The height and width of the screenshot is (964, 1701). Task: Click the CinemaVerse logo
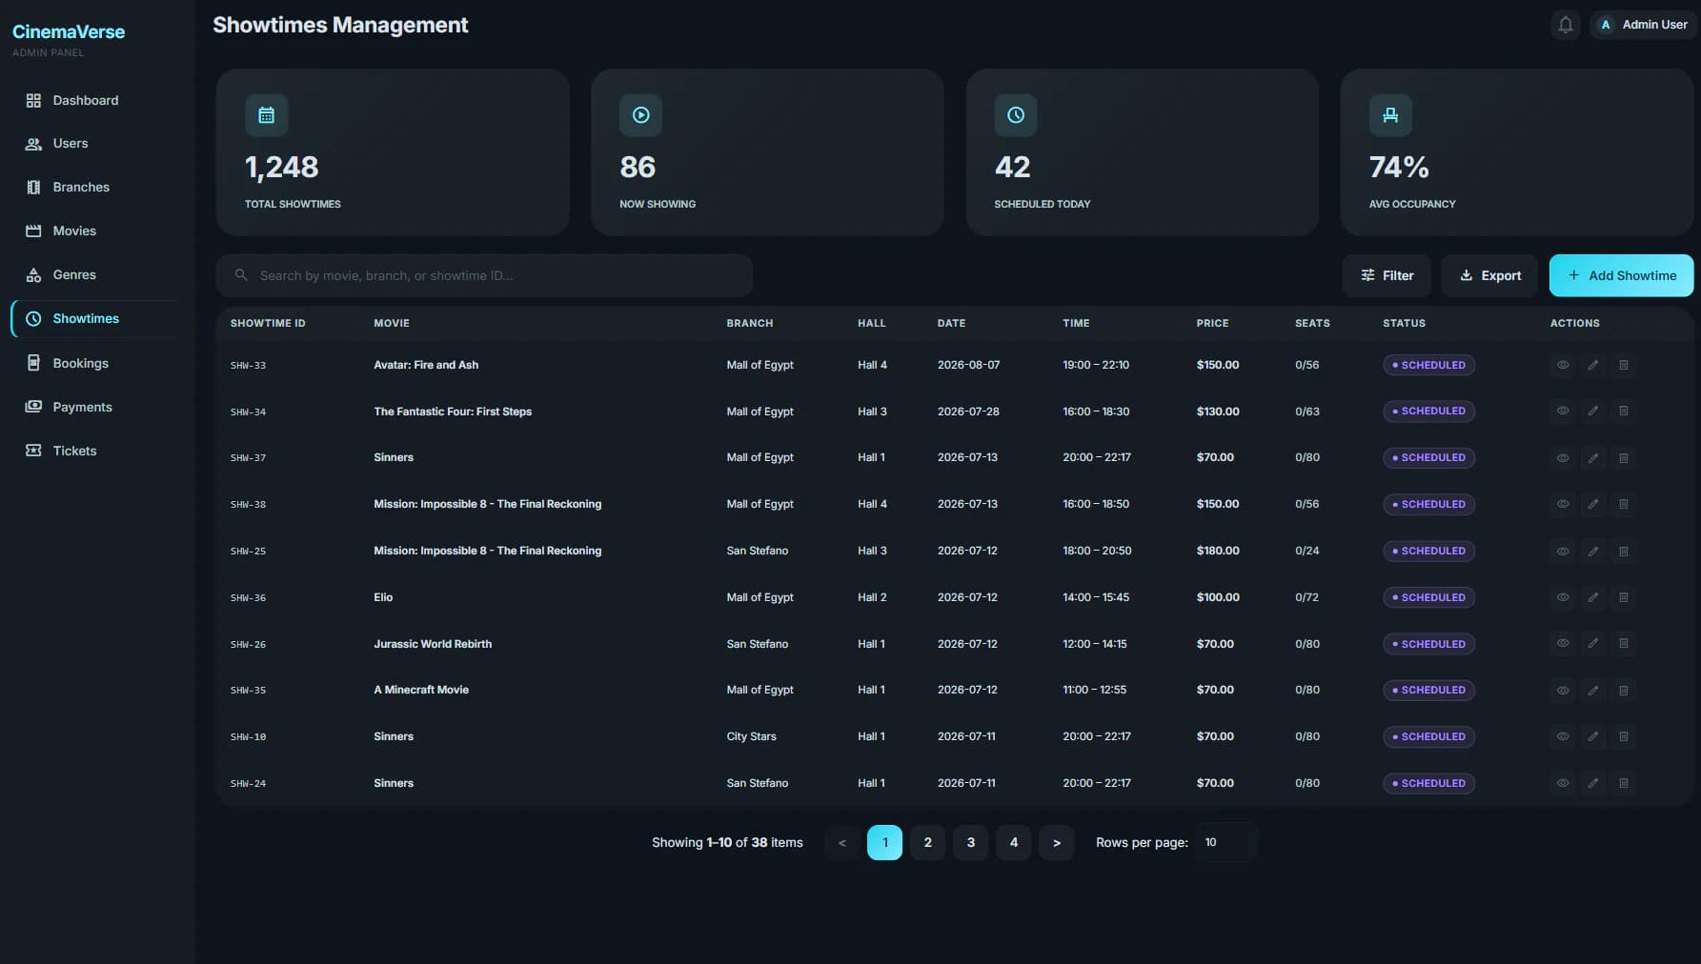(69, 31)
